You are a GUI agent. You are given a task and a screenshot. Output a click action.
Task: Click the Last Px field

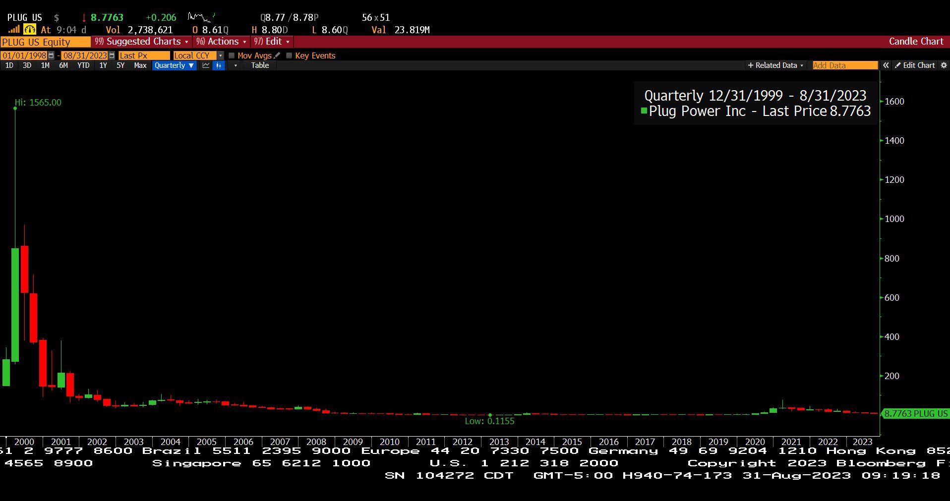pos(144,56)
